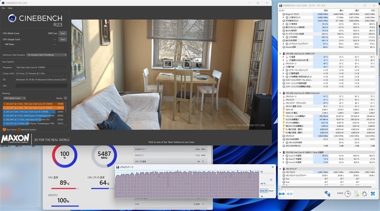
Task: Start the CPU Single Core test
Action: point(63,39)
